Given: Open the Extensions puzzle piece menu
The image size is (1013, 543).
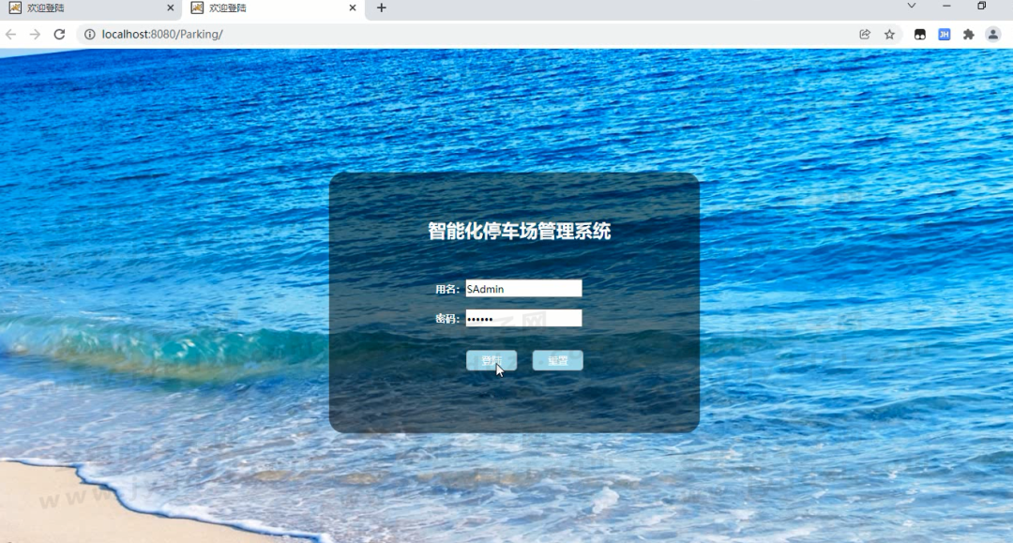Looking at the screenshot, I should (x=968, y=34).
